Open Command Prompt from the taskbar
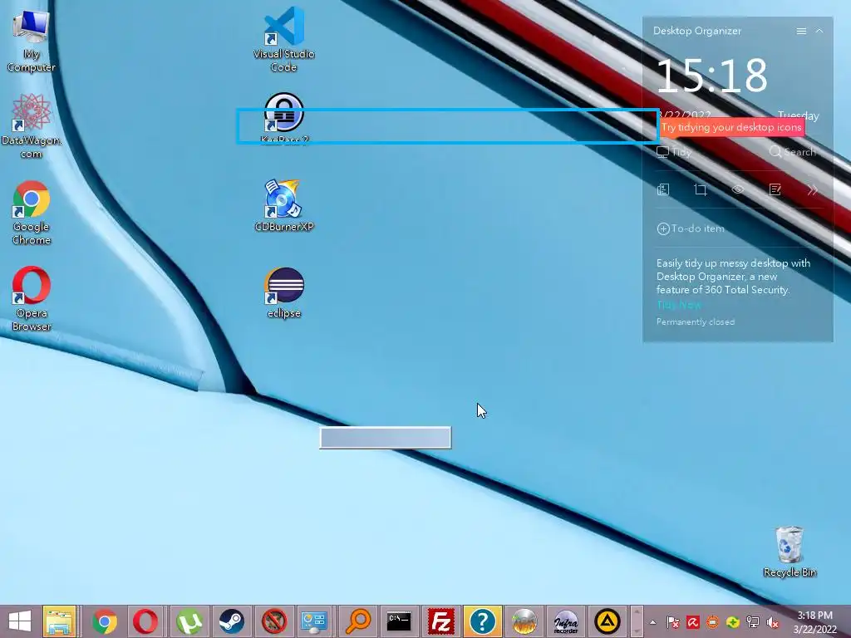This screenshot has width=851, height=638. (399, 621)
